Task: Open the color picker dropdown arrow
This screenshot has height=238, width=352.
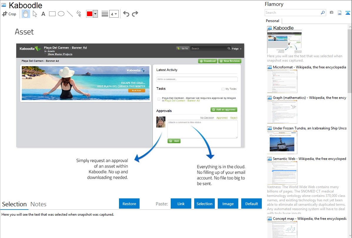Action: tap(95, 14)
